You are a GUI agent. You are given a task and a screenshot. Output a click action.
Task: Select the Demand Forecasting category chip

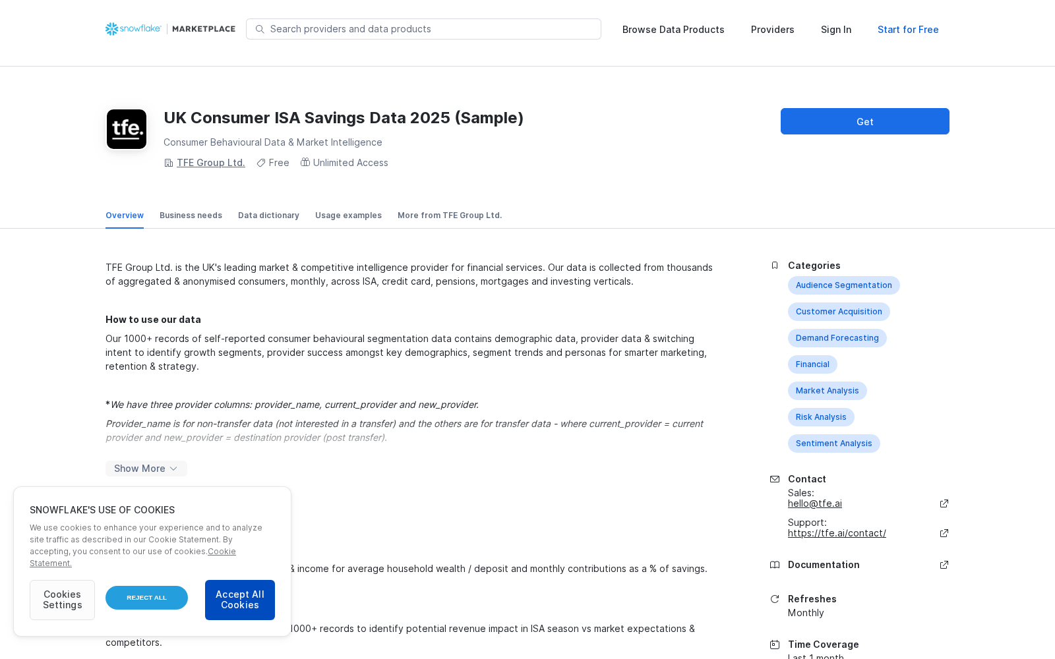[x=837, y=338]
